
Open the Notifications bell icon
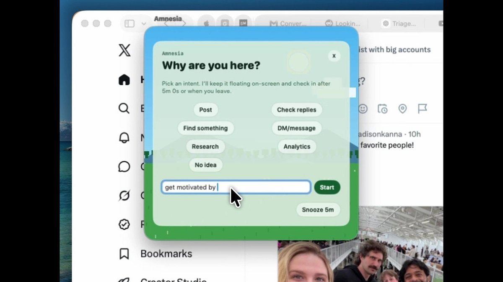(124, 137)
